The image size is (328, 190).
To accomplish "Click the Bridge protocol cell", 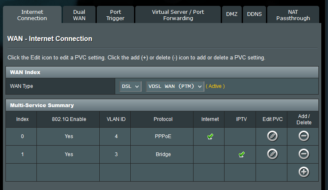I will [x=163, y=154].
